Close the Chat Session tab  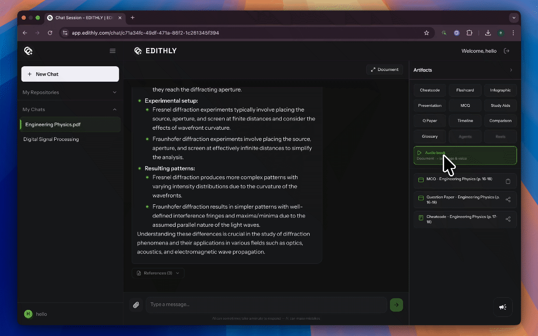pos(120,18)
